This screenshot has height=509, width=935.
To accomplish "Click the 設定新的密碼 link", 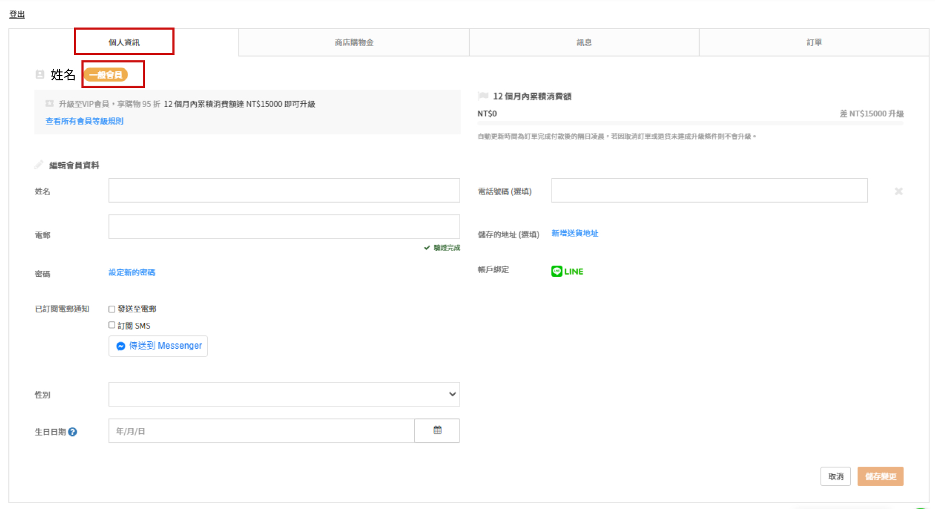I will (132, 272).
